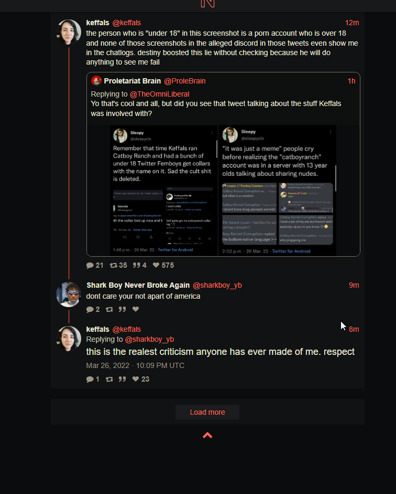Open @TheOmniLiberal mention link

pos(159,94)
